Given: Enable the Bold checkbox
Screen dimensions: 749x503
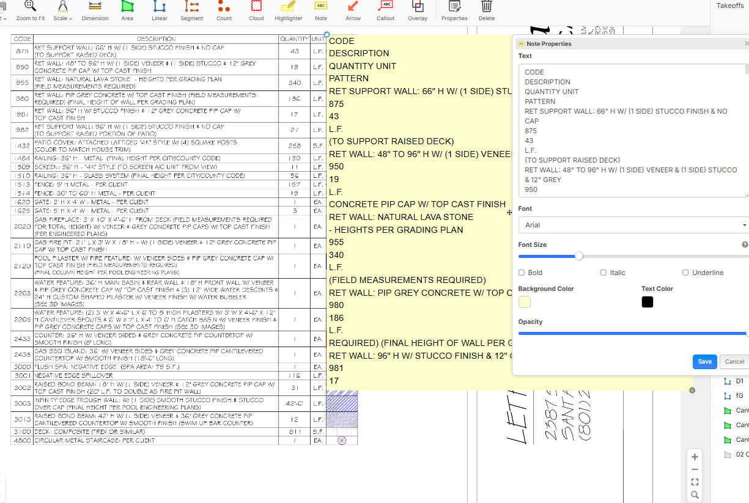Looking at the screenshot, I should [522, 273].
